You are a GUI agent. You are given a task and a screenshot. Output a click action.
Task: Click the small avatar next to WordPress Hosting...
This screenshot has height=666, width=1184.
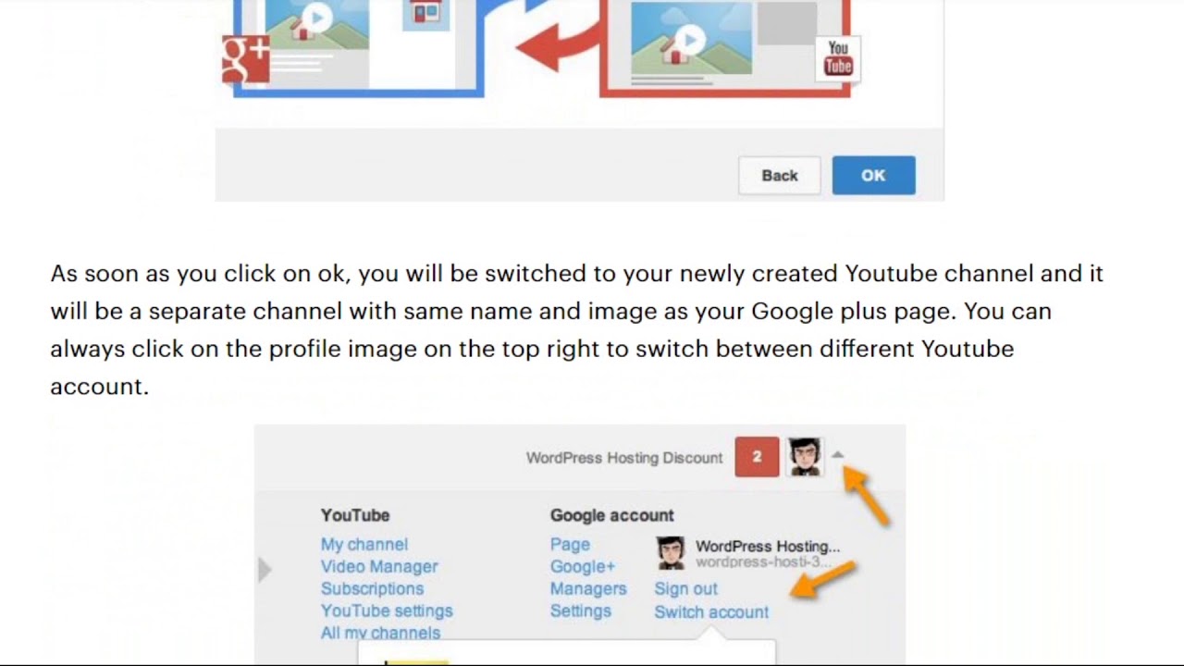pyautogui.click(x=671, y=553)
